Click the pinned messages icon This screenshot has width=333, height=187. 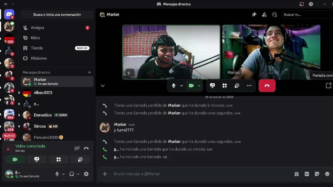pyautogui.click(x=254, y=15)
